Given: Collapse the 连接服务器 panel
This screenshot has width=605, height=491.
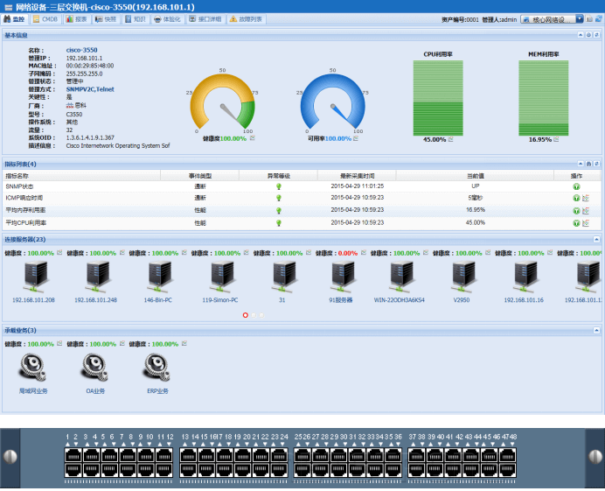Looking at the screenshot, I should pos(596,240).
